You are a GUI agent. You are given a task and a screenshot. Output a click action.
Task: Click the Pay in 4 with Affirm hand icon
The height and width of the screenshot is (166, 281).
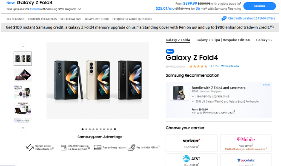(132, 148)
